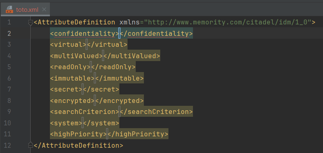
Task: Place cursor between highPriority tags
Action: coord(107,134)
